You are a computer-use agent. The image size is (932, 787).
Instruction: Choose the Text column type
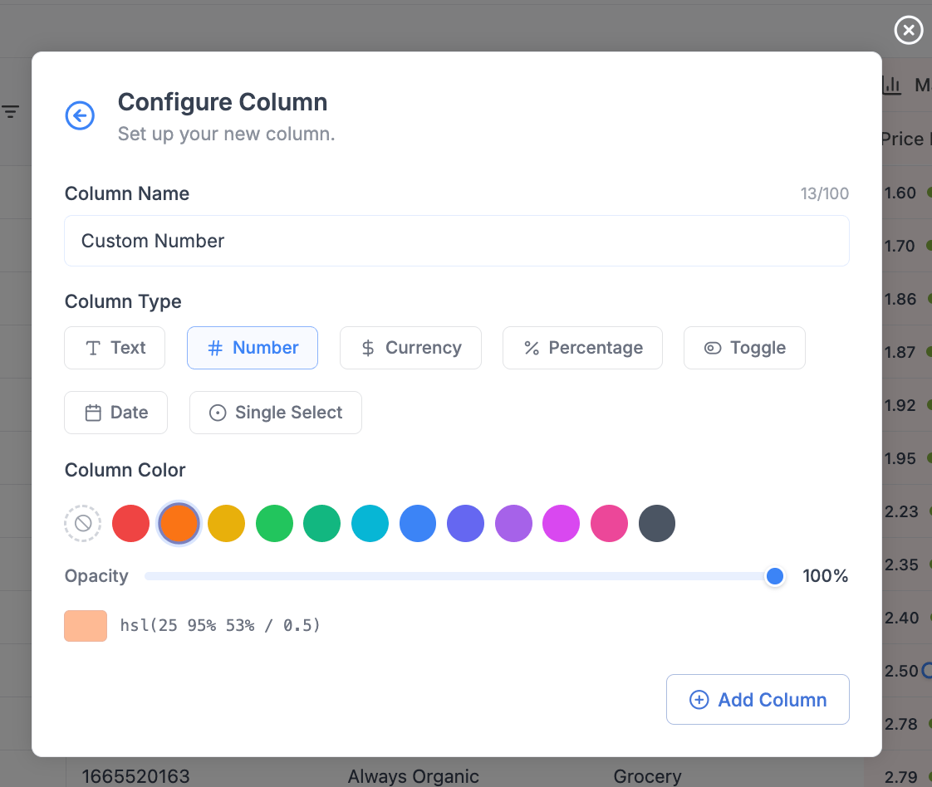pyautogui.click(x=115, y=348)
